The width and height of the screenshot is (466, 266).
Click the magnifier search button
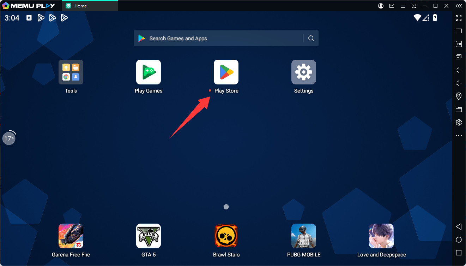(311, 39)
